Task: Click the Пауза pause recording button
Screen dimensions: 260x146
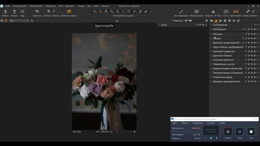Action: click(x=240, y=131)
